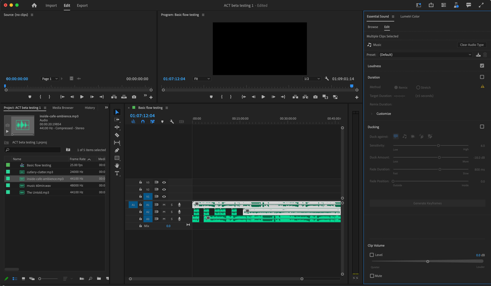
Task: Select the Type tool
Action: click(x=117, y=173)
